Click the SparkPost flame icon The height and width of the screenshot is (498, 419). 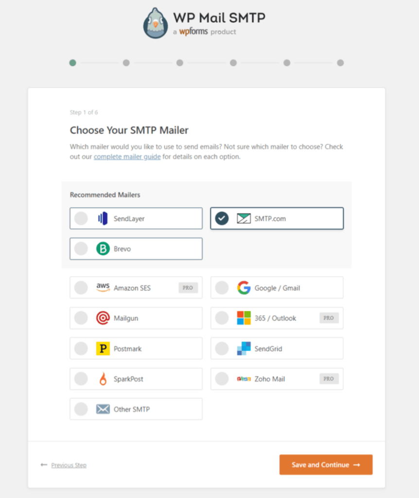pyautogui.click(x=103, y=379)
